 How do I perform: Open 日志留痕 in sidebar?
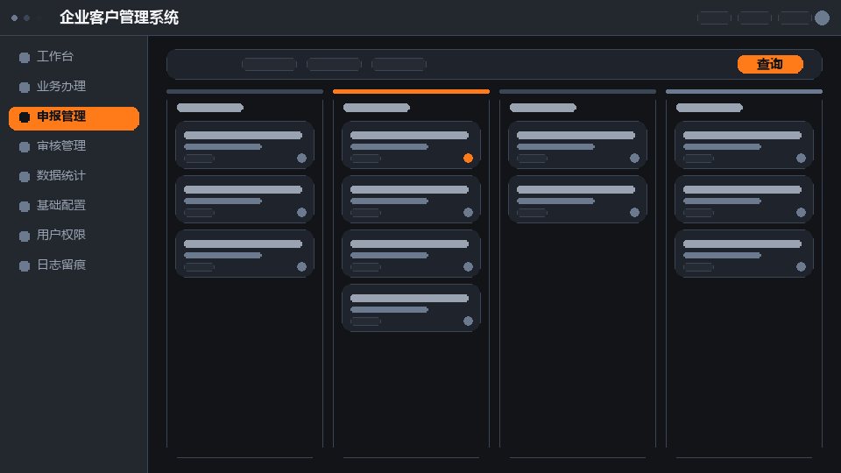[x=74, y=265]
